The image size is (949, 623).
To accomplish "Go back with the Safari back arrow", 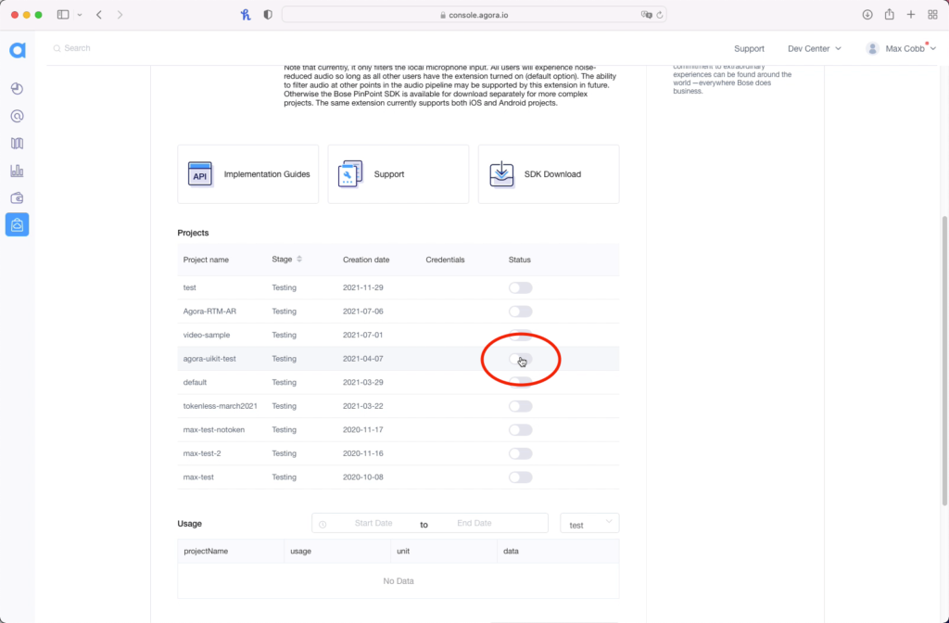I will click(x=98, y=15).
